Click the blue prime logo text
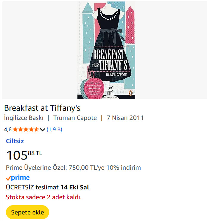Viewport: 207px width, 221px height. (20, 178)
